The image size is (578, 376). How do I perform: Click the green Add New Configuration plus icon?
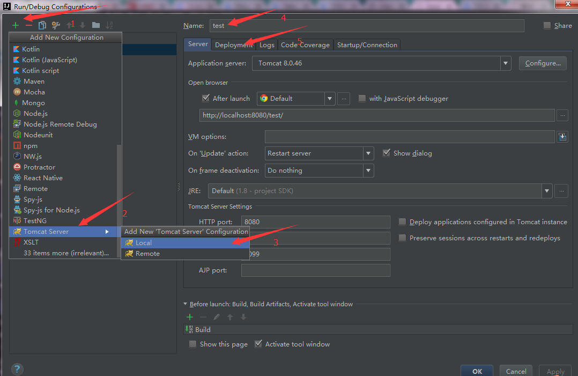pos(16,25)
